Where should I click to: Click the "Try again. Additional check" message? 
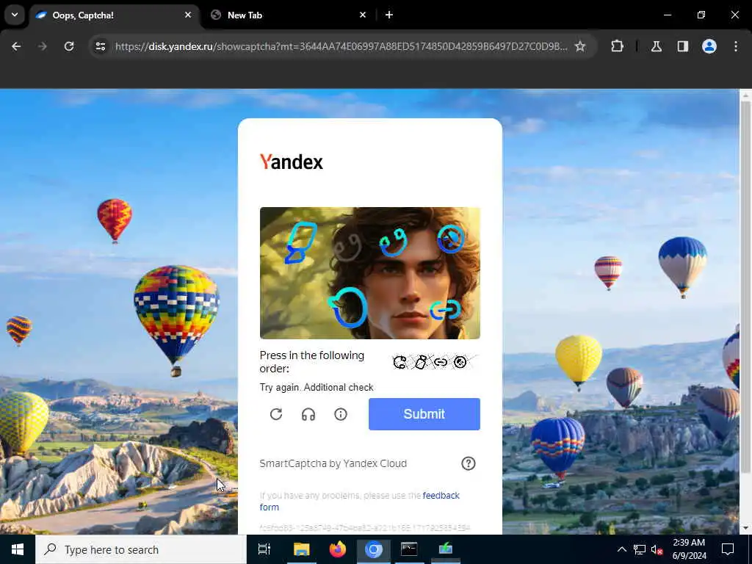pyautogui.click(x=317, y=387)
